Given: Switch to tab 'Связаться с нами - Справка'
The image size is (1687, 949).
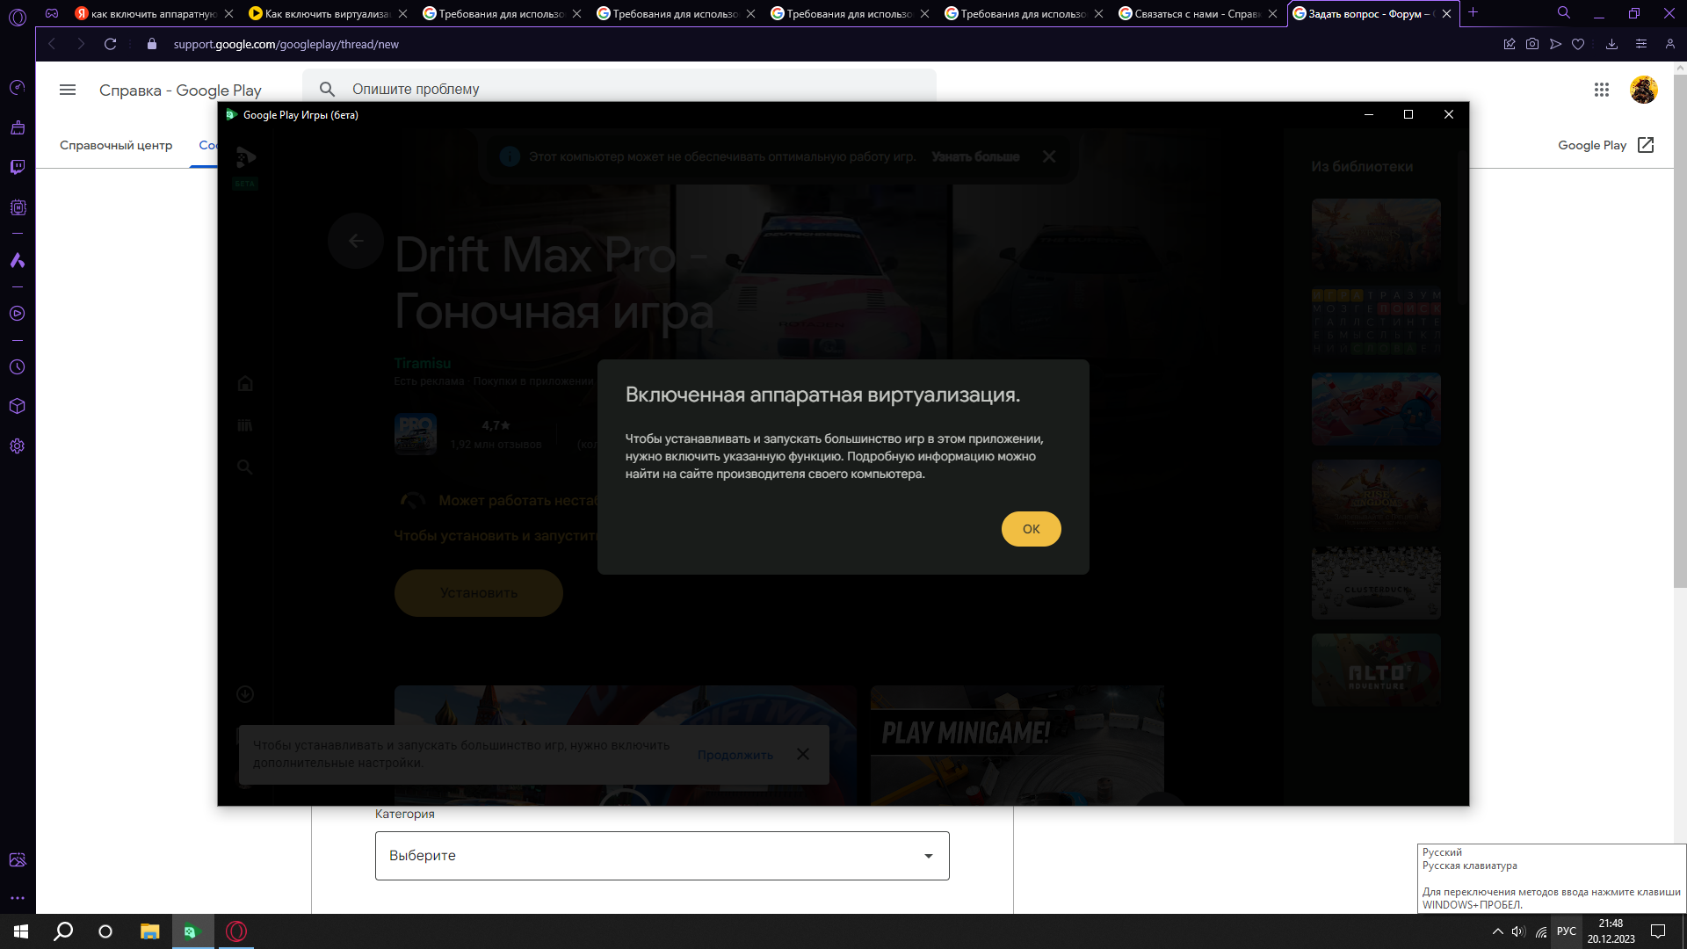Looking at the screenshot, I should point(1197,13).
